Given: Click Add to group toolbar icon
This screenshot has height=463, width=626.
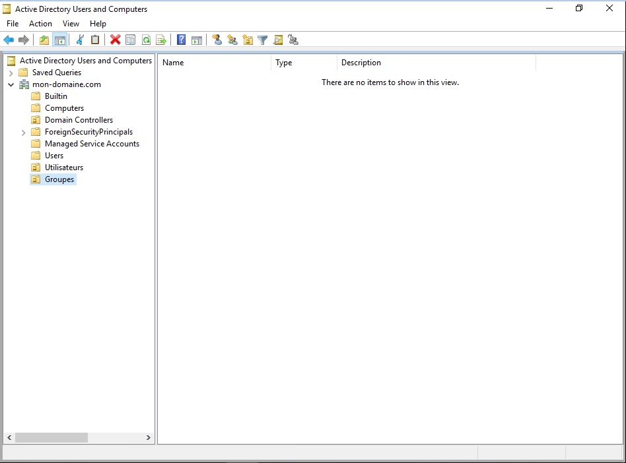Looking at the screenshot, I should pyautogui.click(x=293, y=40).
